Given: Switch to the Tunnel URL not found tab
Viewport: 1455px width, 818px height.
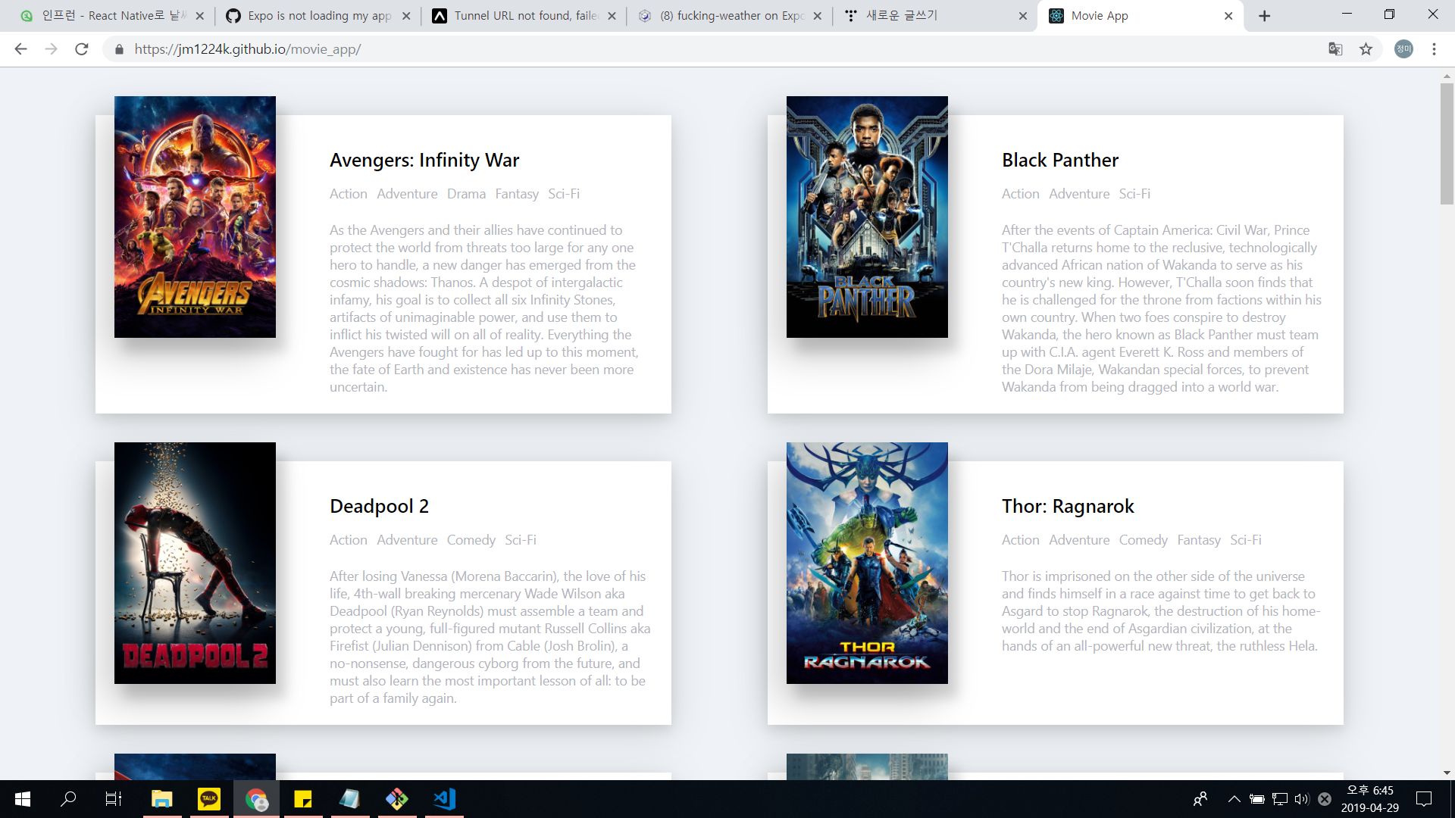Looking at the screenshot, I should click(524, 16).
